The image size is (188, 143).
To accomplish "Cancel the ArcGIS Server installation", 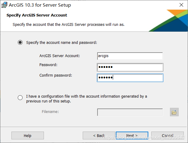I will coord(168,135).
